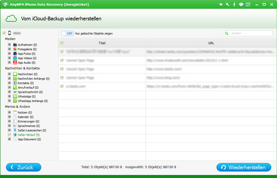Toggle the select-all checkbox beside Titel

[x=62, y=43]
